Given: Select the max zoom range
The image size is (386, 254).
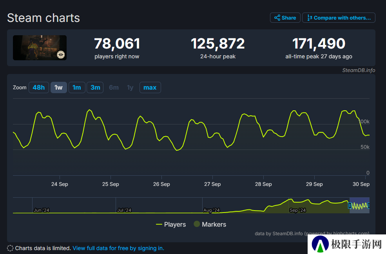Looking at the screenshot, I should click(x=150, y=88).
